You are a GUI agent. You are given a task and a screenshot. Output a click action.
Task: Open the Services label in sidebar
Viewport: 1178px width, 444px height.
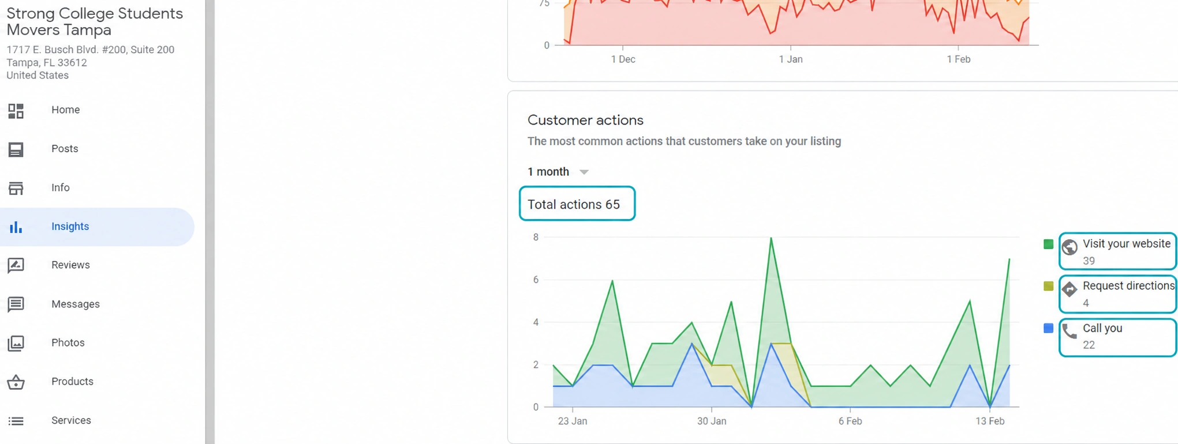point(71,420)
